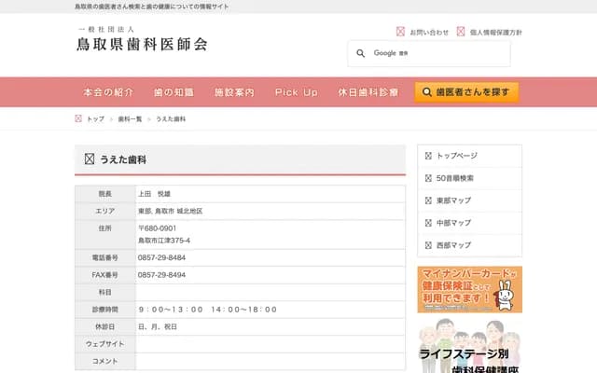Viewport: 597px width, 373px height.
Task: Click the 歯科一覧 breadcrumb link
Action: (x=130, y=119)
